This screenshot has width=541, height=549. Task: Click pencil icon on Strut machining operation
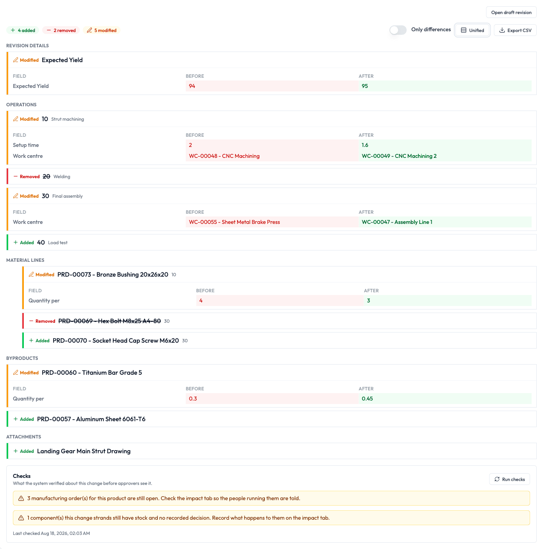[16, 119]
